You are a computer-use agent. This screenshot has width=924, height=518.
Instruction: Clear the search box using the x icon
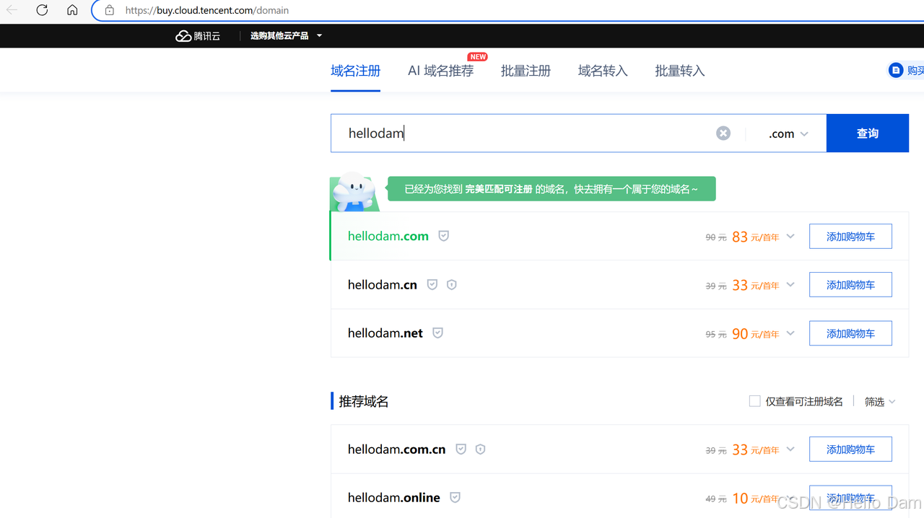(723, 133)
